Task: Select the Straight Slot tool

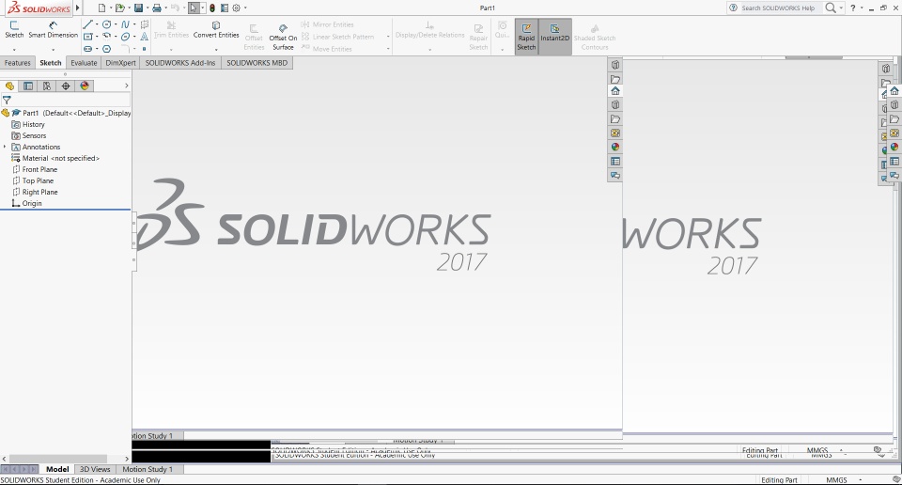Action: click(x=87, y=49)
